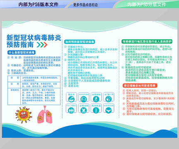
Task: Click the cartoon coronavirus illustration
Action: pos(23,115)
